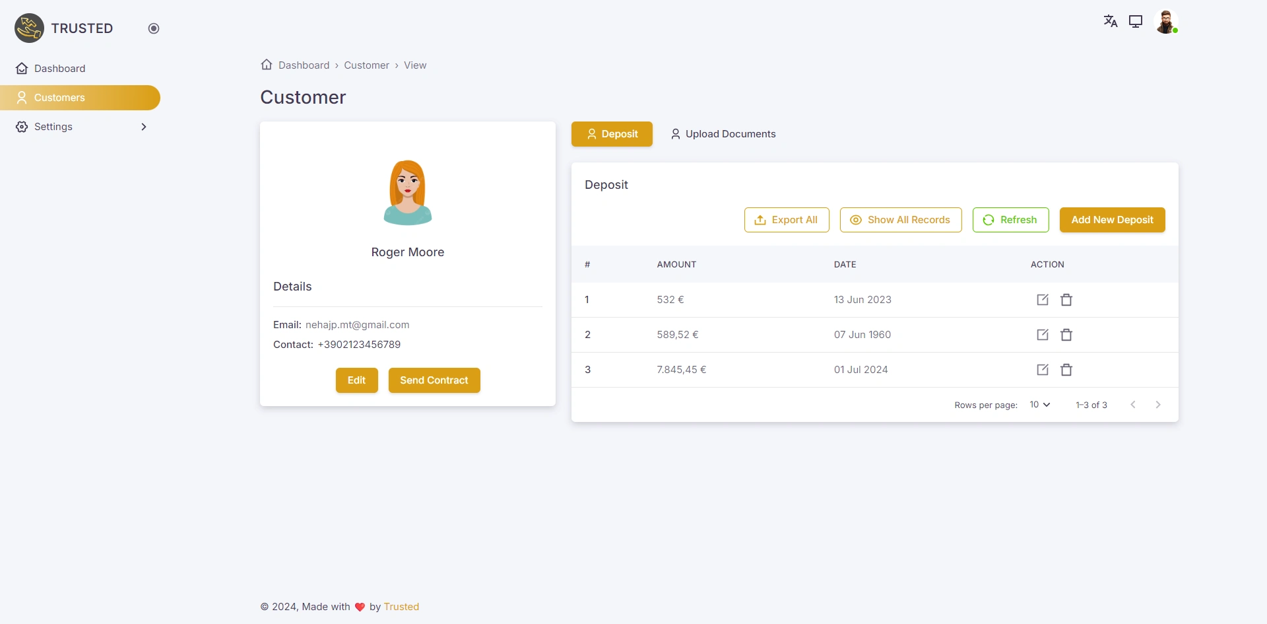Click Show All Records button
1267x624 pixels.
tap(901, 220)
